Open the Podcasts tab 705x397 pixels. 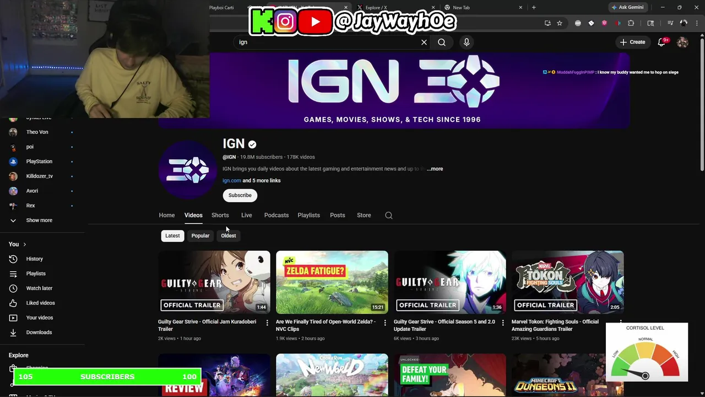[276, 215]
